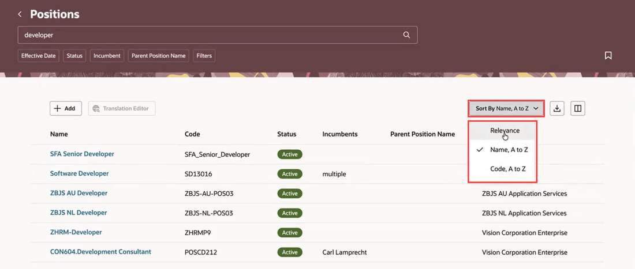The height and width of the screenshot is (269, 635).
Task: Click the Positions page title
Action: pyautogui.click(x=55, y=14)
